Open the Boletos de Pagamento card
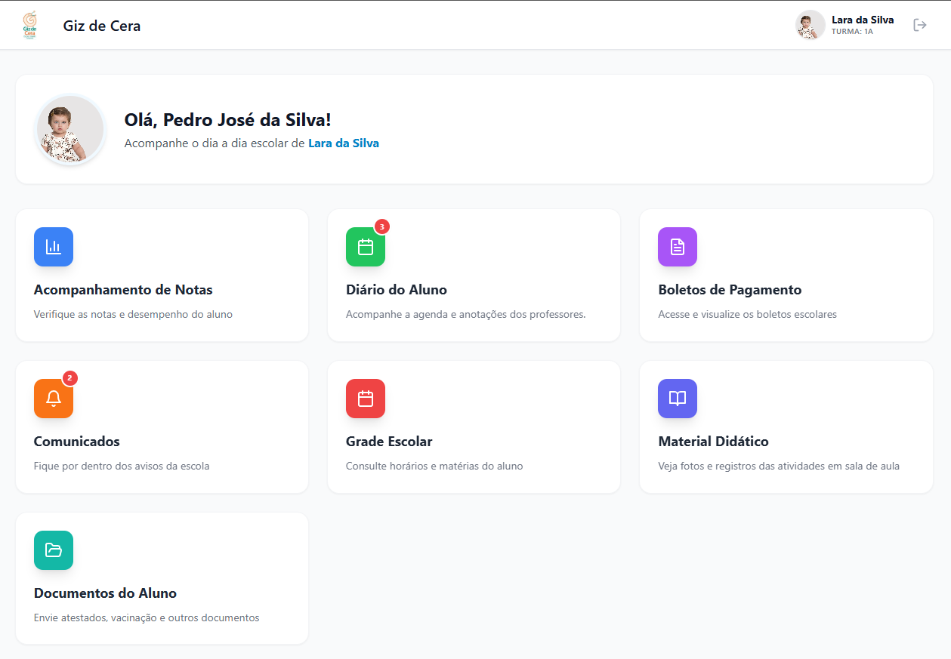The width and height of the screenshot is (951, 659). click(786, 276)
